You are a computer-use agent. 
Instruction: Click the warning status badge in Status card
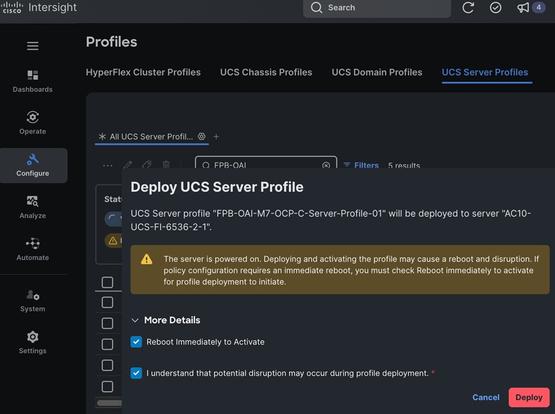point(113,241)
